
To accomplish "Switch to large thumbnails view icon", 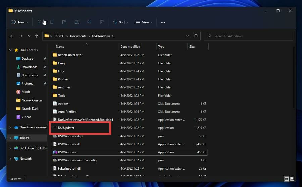I will [292, 179].
